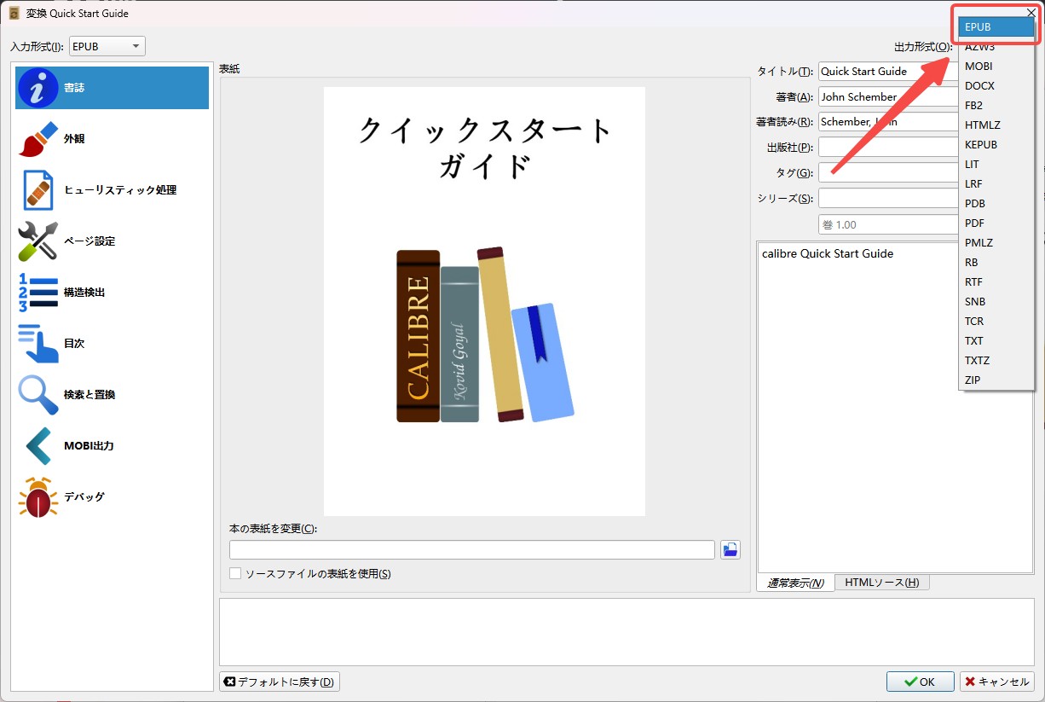Select PMLZ in the output format list
Viewport: 1045px width, 702px height.
tap(996, 243)
